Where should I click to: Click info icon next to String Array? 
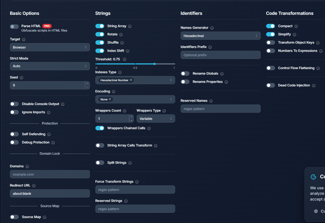(x=130, y=26)
